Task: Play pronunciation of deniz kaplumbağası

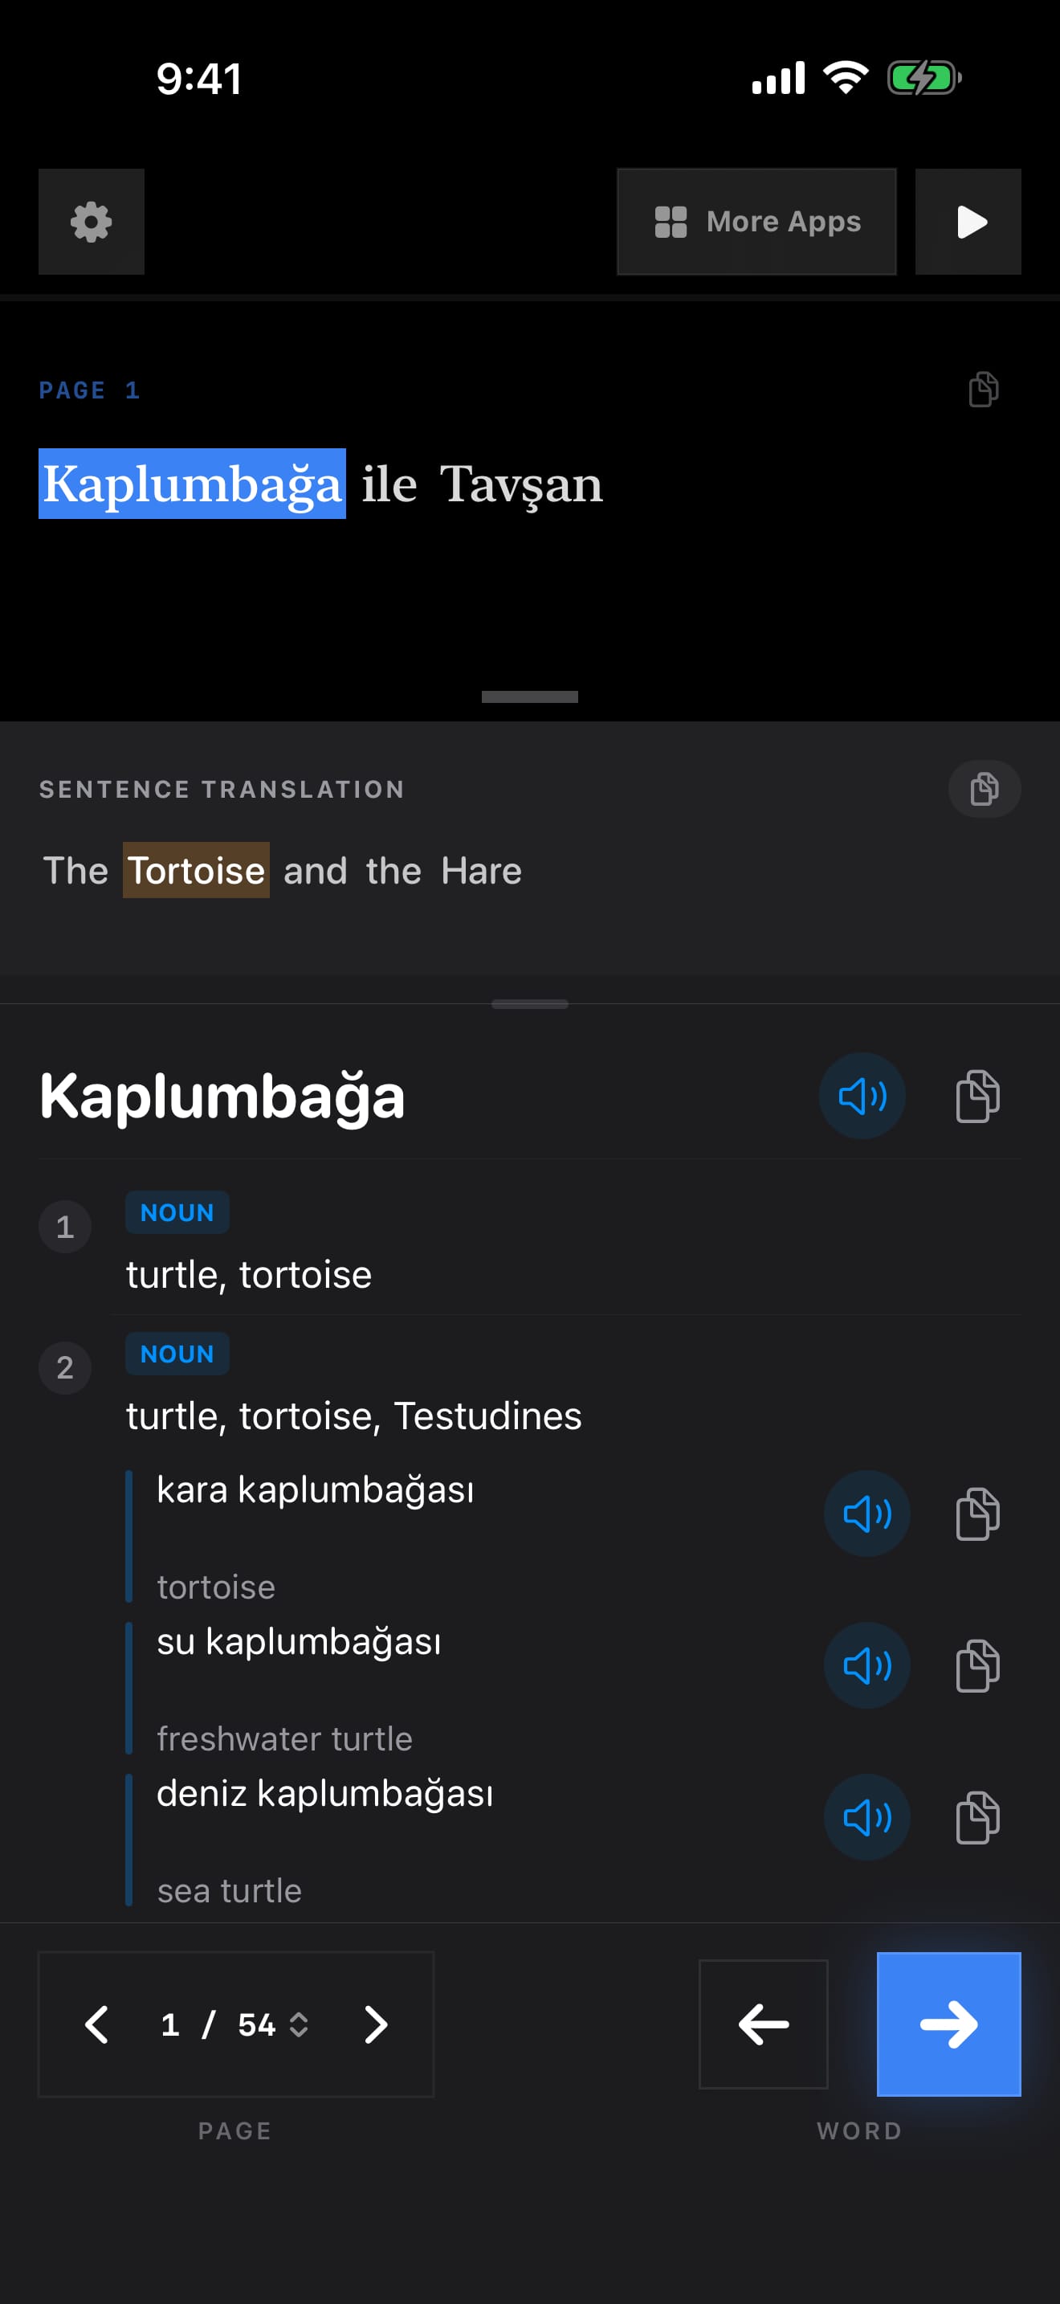Action: (866, 1816)
